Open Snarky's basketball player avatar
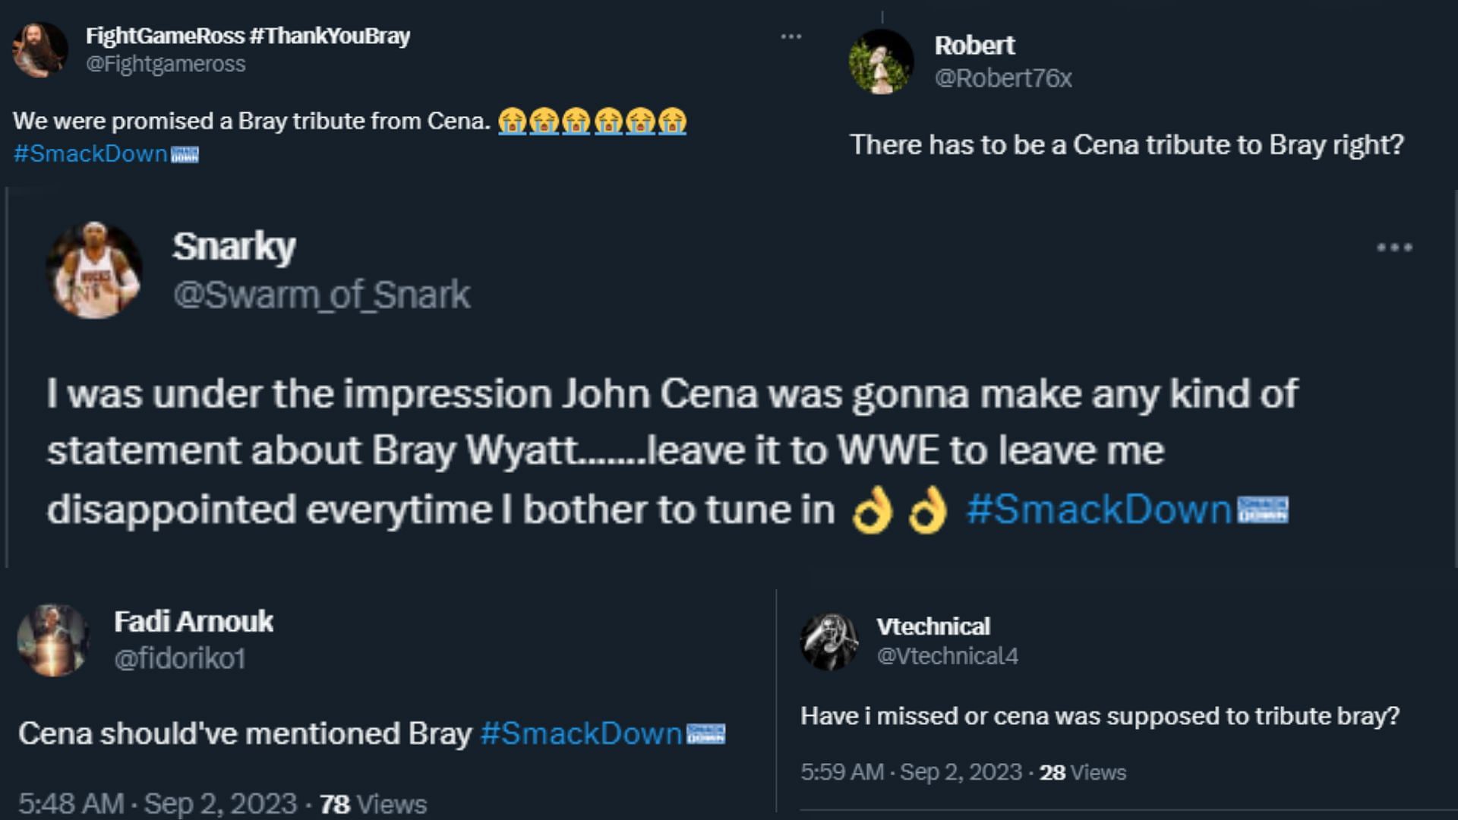 [94, 270]
